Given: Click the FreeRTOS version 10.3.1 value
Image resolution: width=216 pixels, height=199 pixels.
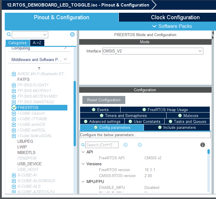Looking at the screenshot, I should click(150, 170).
